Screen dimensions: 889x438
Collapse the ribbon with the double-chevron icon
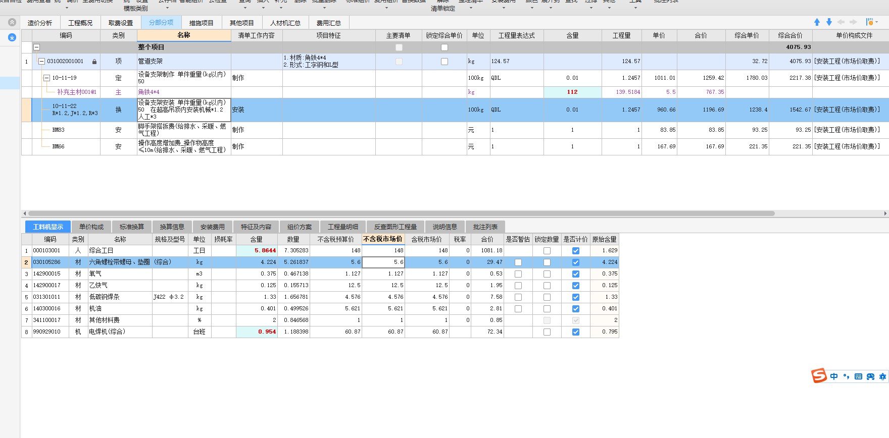(x=12, y=22)
